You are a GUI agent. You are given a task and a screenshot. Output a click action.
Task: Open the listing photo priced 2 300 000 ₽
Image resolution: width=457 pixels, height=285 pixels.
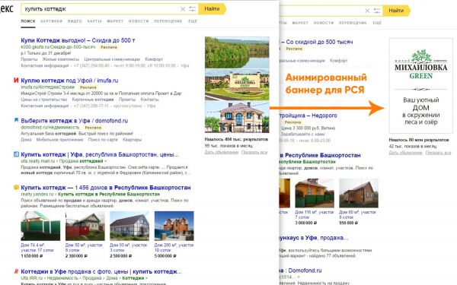(85, 226)
